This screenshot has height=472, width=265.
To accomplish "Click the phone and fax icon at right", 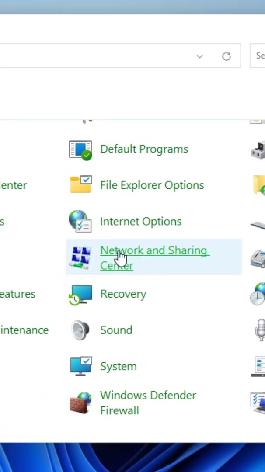I will tap(258, 258).
